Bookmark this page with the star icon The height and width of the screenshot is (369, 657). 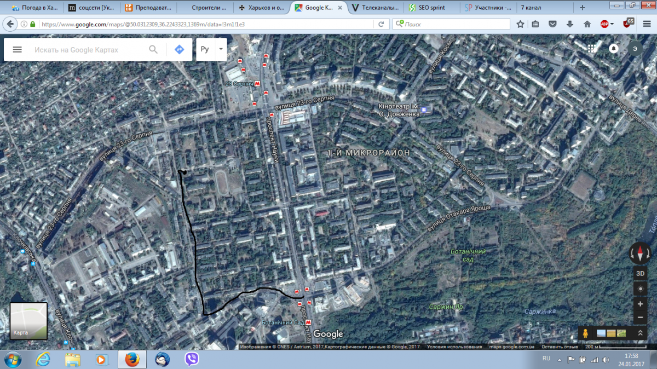point(520,24)
